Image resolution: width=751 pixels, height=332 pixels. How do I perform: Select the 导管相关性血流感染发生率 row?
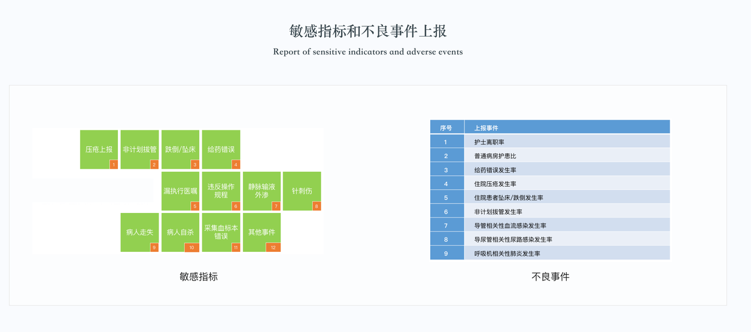pos(549,226)
